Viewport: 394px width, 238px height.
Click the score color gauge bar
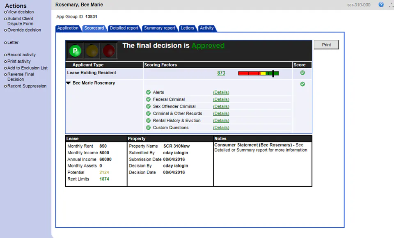(x=259, y=73)
